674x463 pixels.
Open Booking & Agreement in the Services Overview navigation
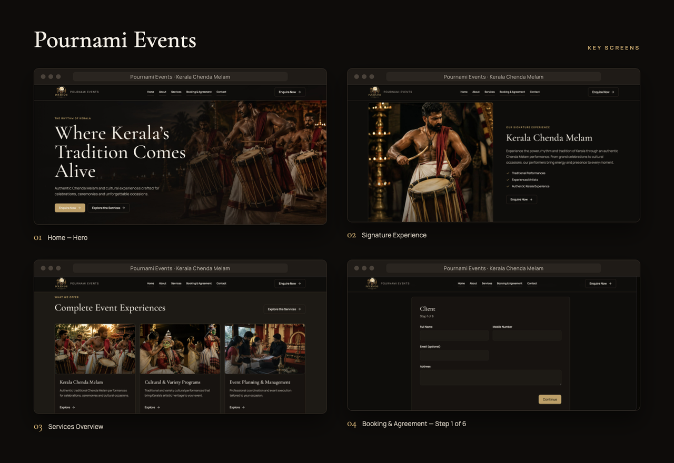199,284
